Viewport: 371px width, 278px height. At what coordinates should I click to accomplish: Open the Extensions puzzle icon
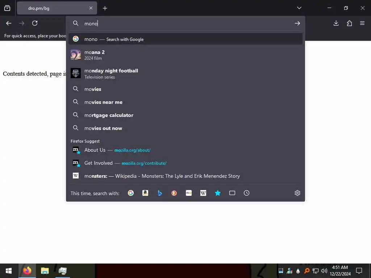pos(349,23)
